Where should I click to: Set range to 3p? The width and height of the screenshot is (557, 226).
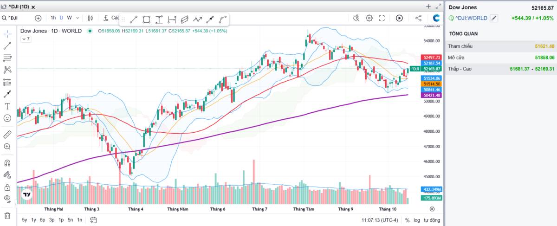(52, 220)
